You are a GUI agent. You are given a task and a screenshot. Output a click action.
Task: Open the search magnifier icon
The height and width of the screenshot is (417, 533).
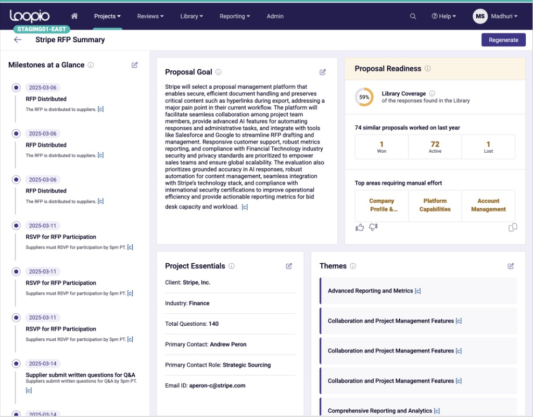coord(413,16)
